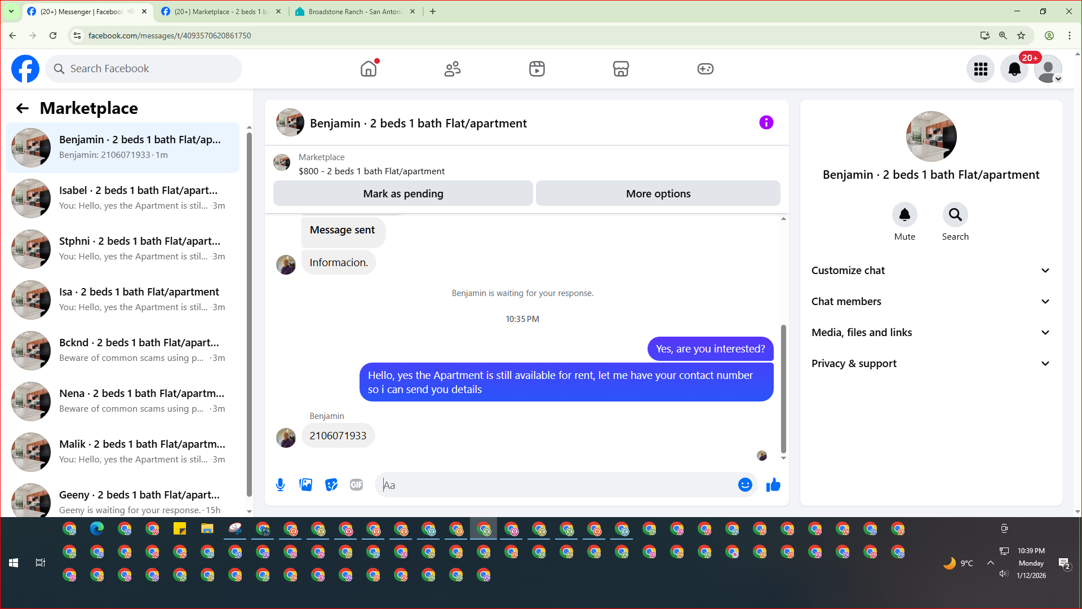Viewport: 1082px width, 609px height.
Task: Open the emoji picker in message box
Action: (x=745, y=485)
